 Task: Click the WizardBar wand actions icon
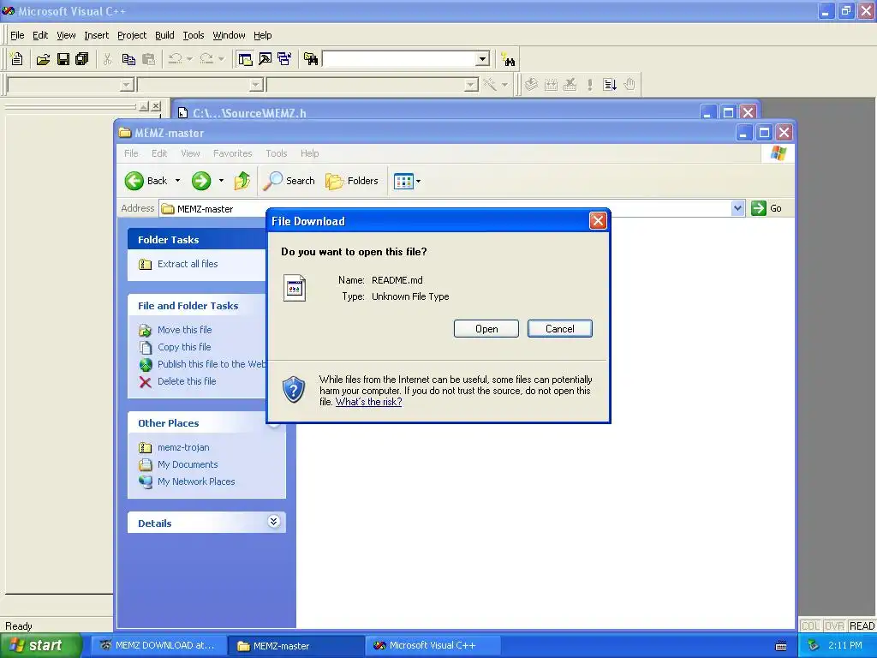point(490,85)
